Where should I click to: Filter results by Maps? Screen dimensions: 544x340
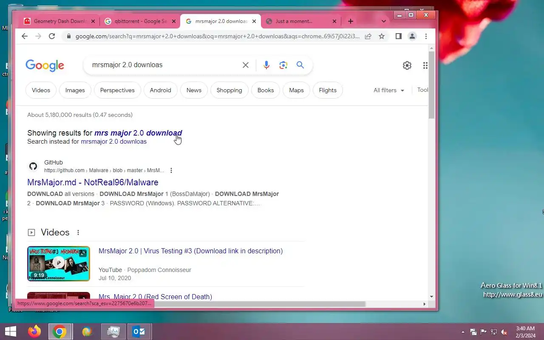point(296,90)
